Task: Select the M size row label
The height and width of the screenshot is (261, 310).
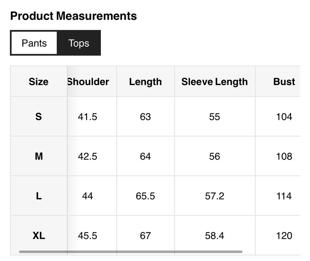Action: click(x=38, y=157)
